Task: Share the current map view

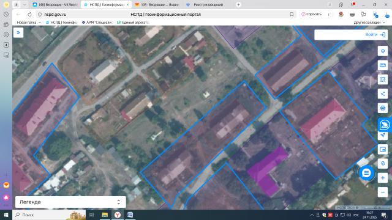Action: 383,94
